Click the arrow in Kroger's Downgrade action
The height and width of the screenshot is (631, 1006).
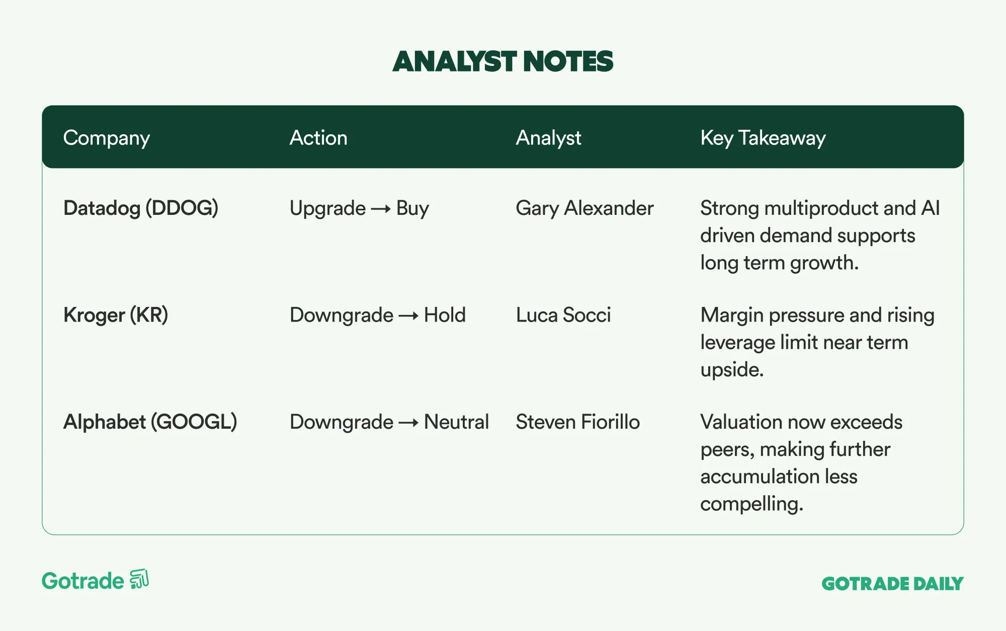[x=408, y=316]
